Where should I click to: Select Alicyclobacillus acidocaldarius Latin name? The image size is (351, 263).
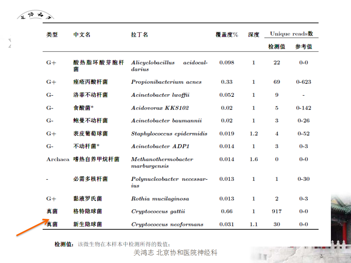[x=169, y=66]
